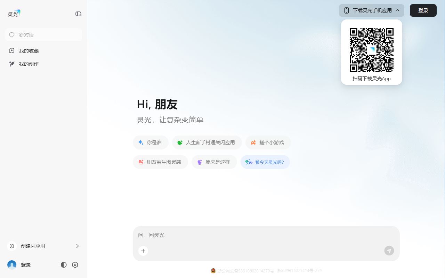Image resolution: width=445 pixels, height=278 pixels.
Task: Click the orange gamepad icon on 搓个小游戏
Action: (253, 142)
